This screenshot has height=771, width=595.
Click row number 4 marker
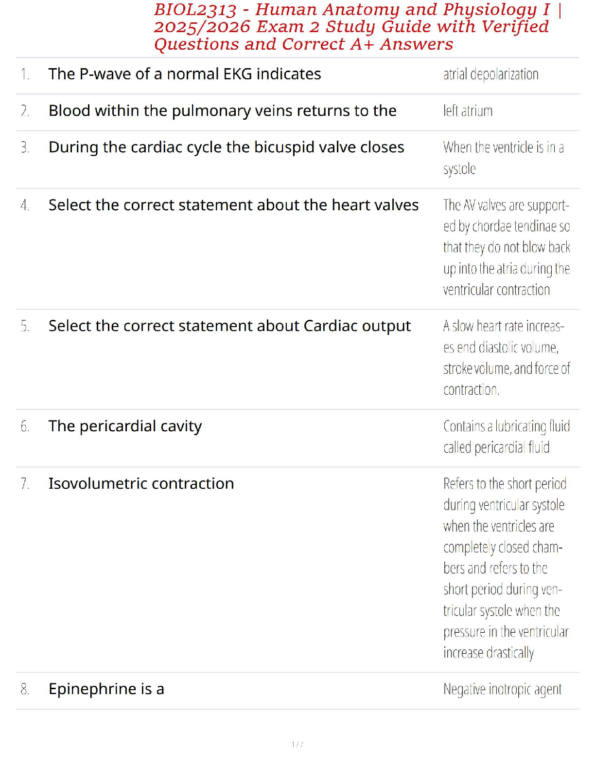point(25,205)
